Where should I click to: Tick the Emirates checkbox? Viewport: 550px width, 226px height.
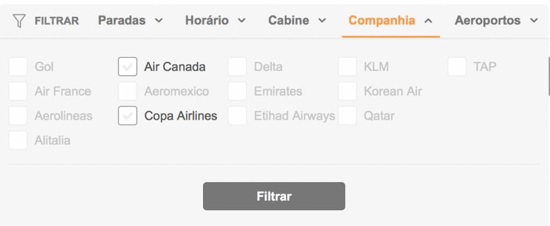point(237,91)
